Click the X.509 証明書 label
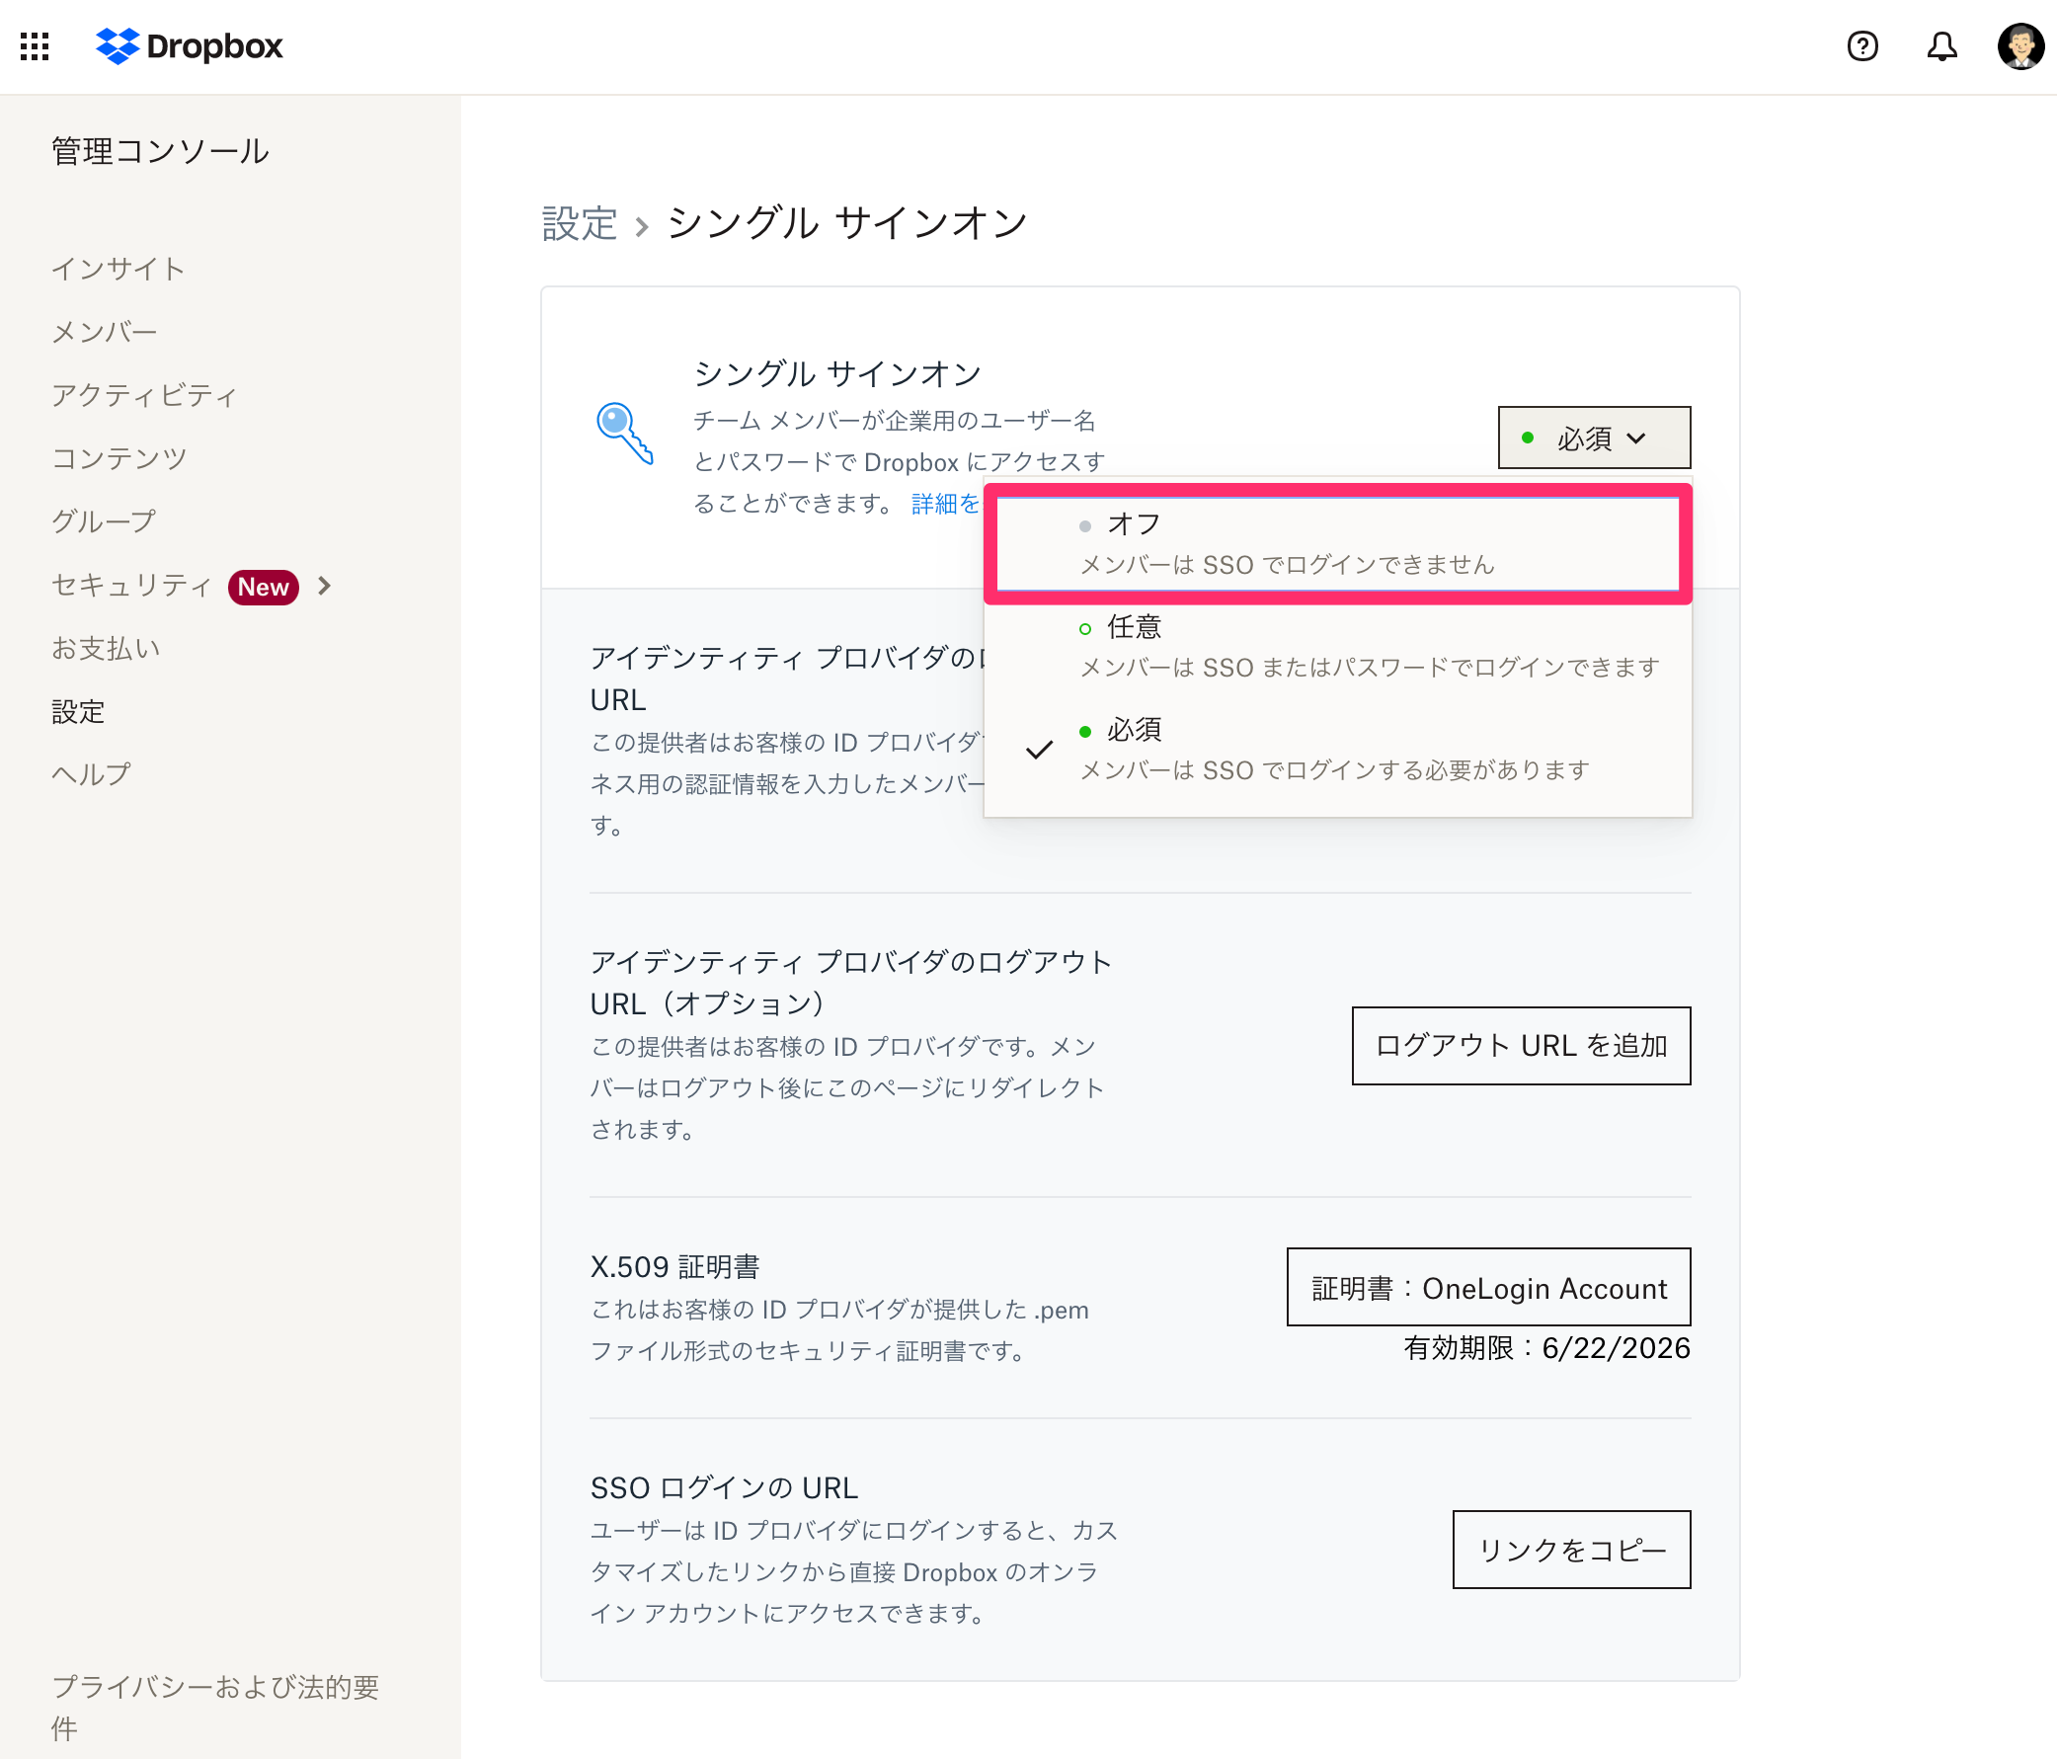Screen dimensions: 2057x1759 click(675, 1266)
